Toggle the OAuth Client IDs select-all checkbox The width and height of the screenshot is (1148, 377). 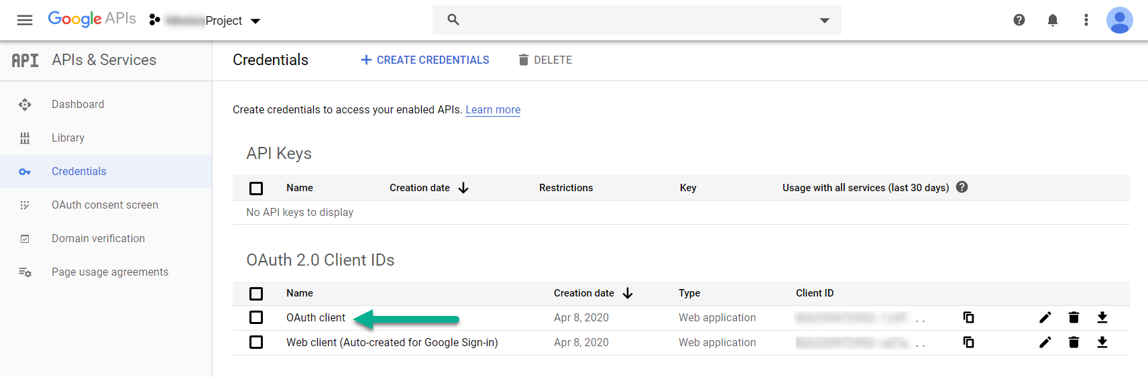256,294
